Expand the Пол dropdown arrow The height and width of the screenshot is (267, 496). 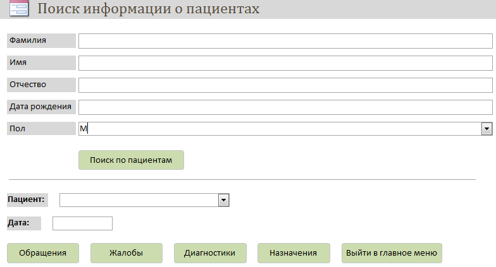click(487, 129)
